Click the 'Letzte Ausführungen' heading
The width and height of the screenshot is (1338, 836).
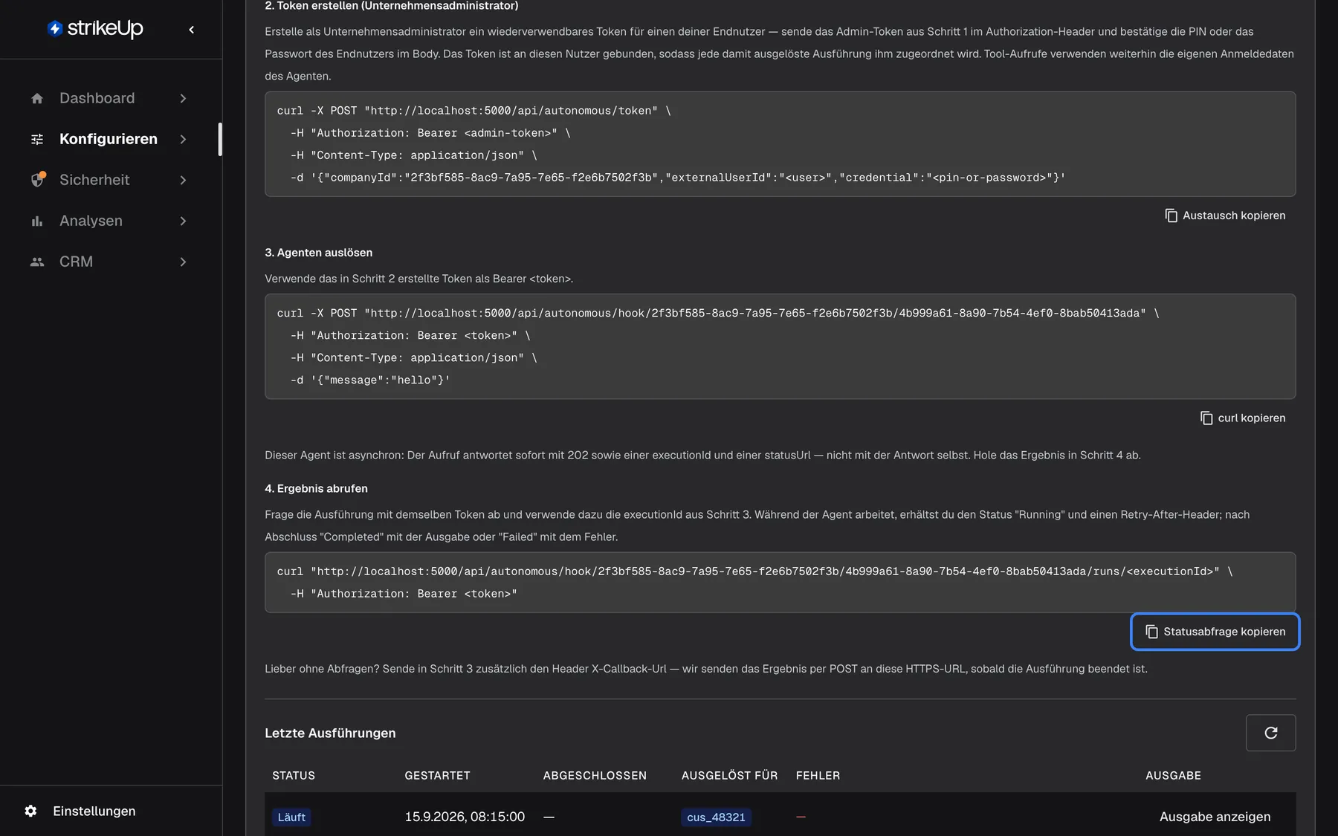[x=330, y=733]
